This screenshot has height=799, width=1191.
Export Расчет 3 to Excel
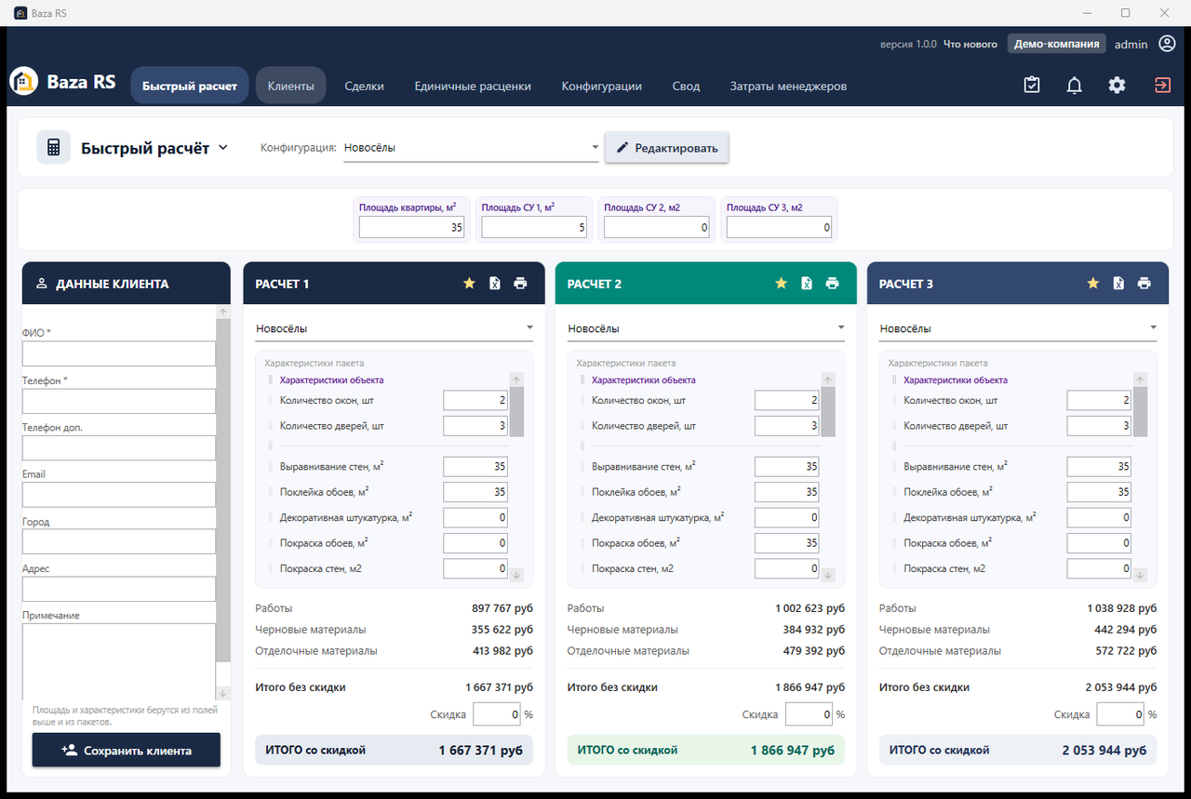coord(1118,284)
